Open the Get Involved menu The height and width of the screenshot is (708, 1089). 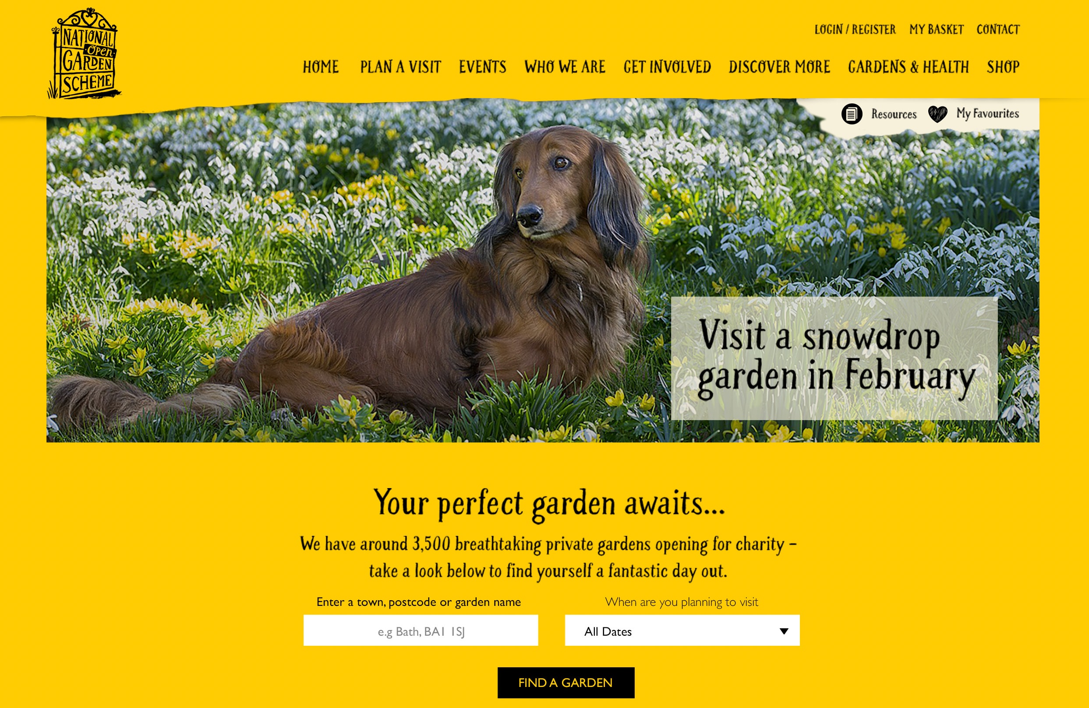tap(667, 67)
